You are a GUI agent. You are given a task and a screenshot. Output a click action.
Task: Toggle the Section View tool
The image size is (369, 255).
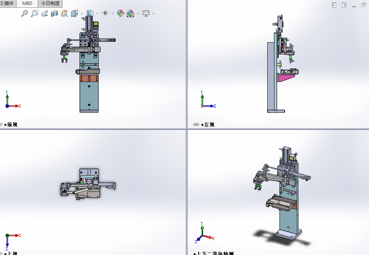[x=55, y=13]
